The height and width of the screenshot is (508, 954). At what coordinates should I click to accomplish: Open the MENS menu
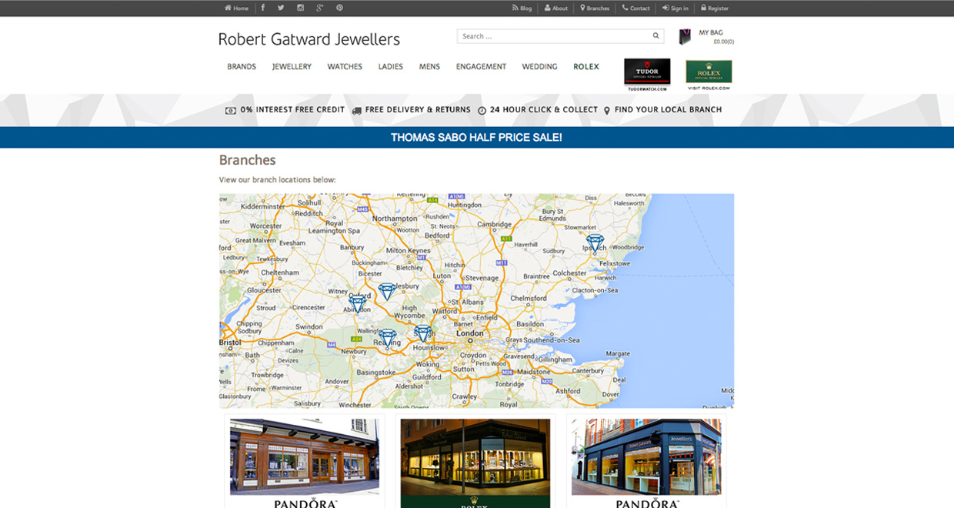(x=429, y=67)
